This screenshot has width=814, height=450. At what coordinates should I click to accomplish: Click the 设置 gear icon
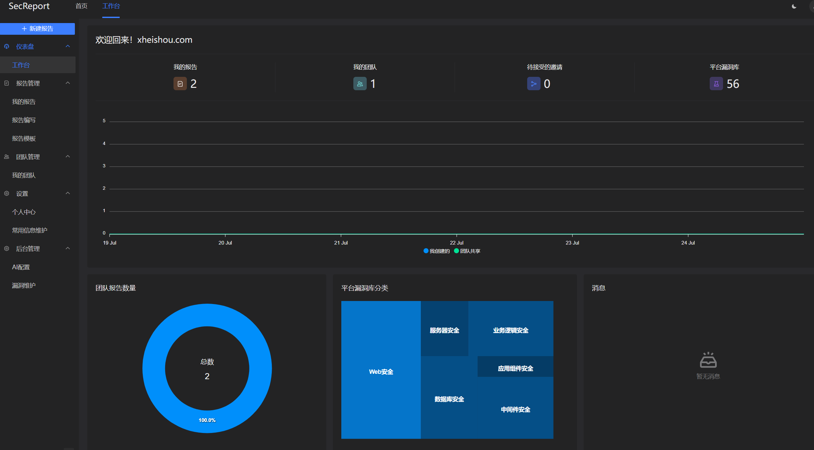tap(7, 193)
